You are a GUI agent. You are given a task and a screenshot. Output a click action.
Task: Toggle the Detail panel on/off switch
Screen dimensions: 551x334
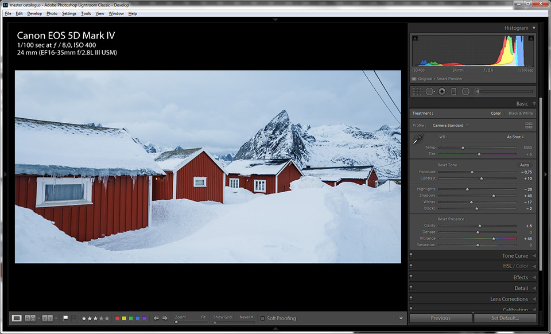tap(411, 288)
